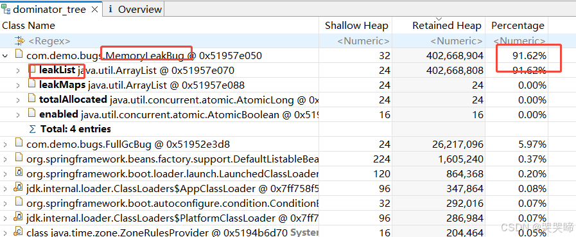Select the DefaultListableBeanFactory row text
This screenshot has width=576, height=237.
point(172,159)
